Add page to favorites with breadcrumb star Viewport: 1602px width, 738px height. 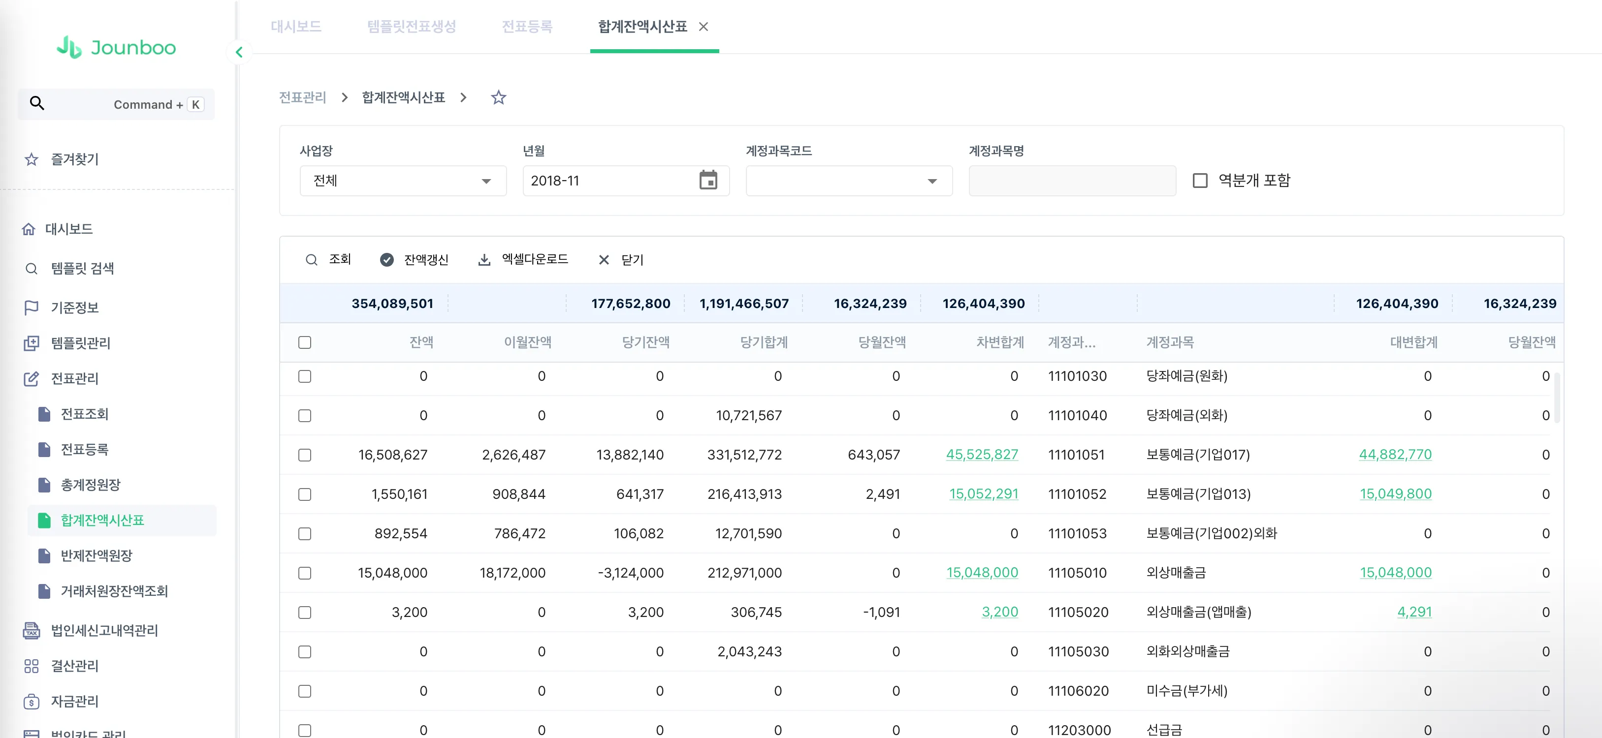coord(499,97)
